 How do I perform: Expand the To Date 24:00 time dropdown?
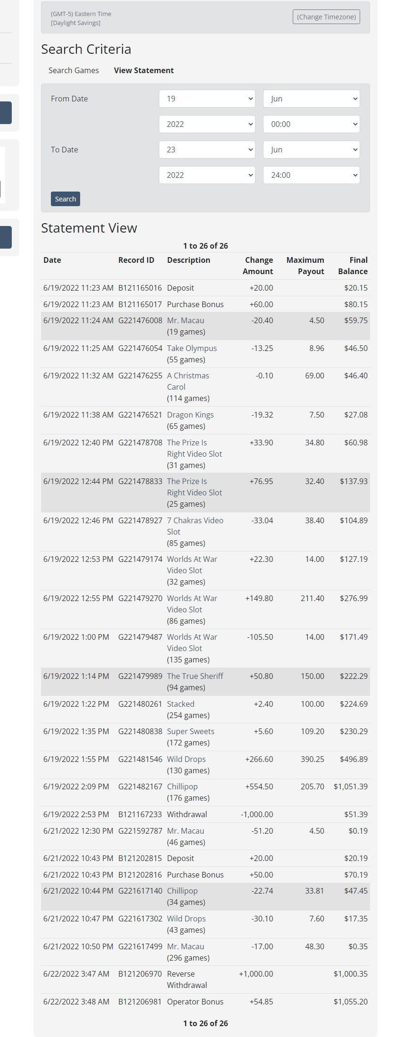click(311, 175)
